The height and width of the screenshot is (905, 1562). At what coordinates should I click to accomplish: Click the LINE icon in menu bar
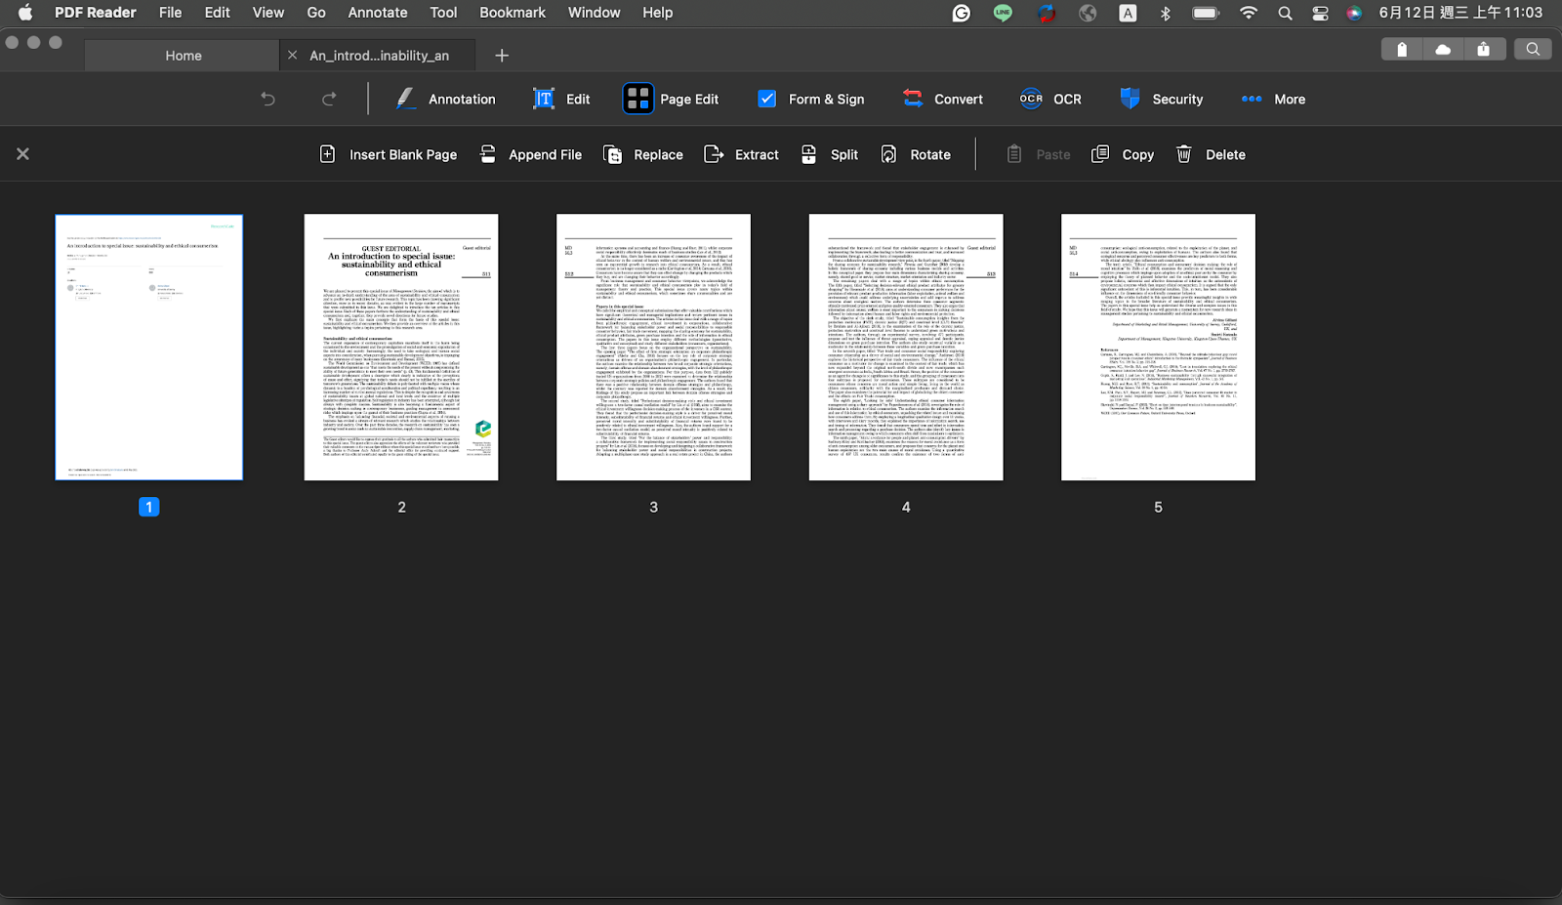[1003, 13]
